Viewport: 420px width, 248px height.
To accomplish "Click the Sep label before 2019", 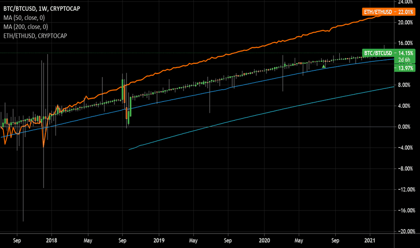I will coord(123,240).
